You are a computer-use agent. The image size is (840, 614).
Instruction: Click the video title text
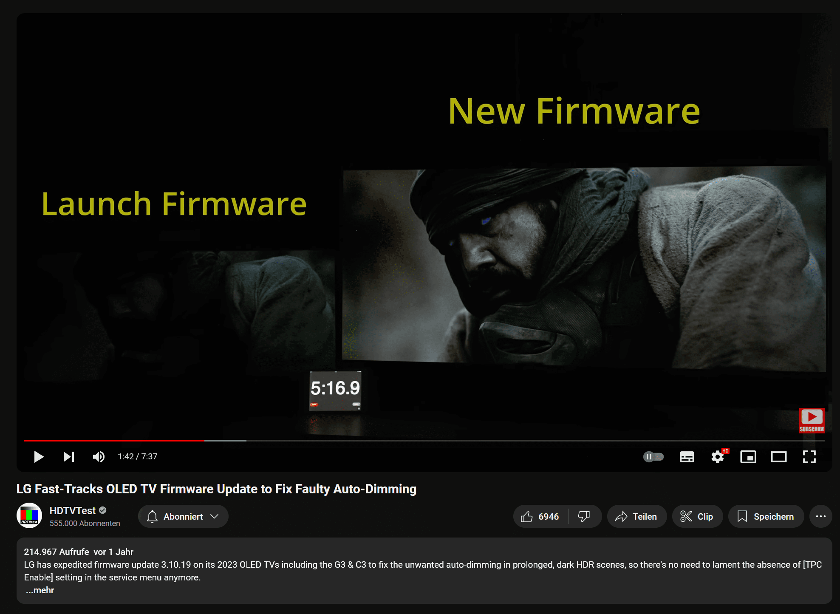tap(216, 489)
